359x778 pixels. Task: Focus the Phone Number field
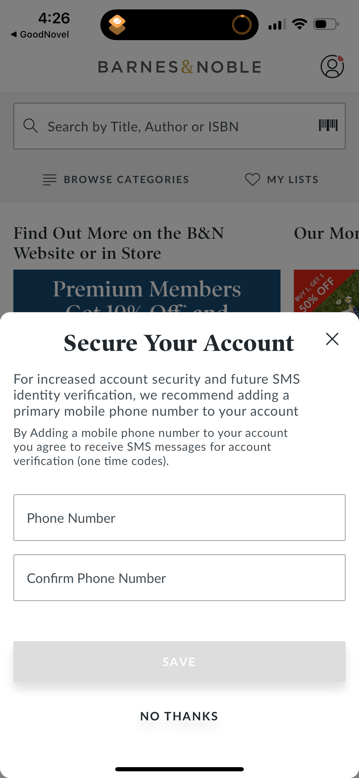[179, 518]
